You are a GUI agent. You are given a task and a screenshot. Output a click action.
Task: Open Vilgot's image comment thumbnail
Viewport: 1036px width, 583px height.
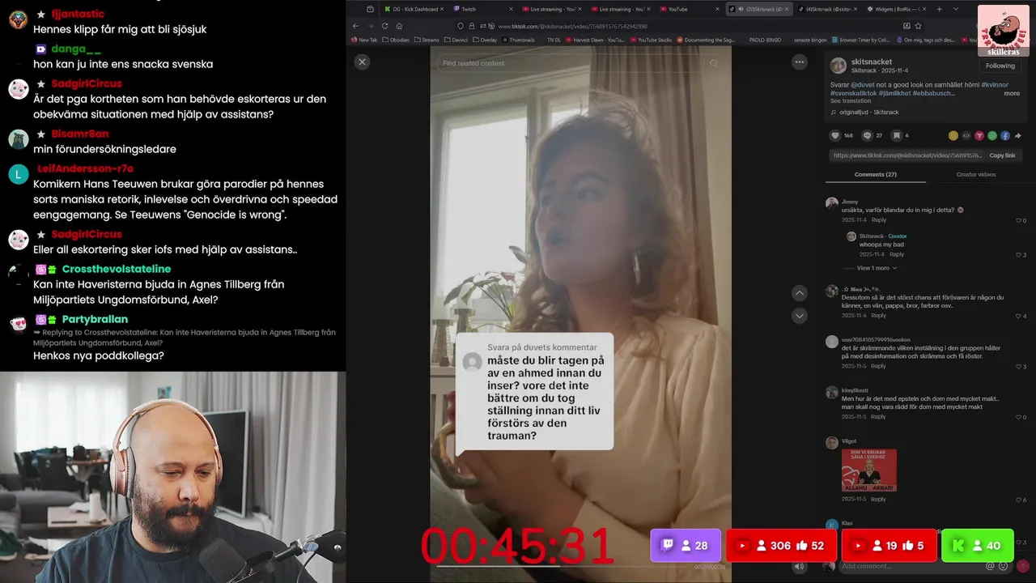pyautogui.click(x=868, y=470)
